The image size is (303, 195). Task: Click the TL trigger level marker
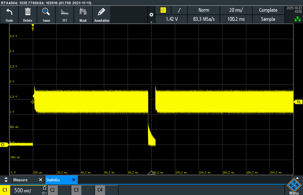tap(298, 102)
